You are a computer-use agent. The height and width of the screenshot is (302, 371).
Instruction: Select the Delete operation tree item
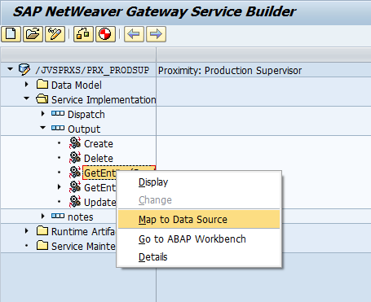point(99,159)
